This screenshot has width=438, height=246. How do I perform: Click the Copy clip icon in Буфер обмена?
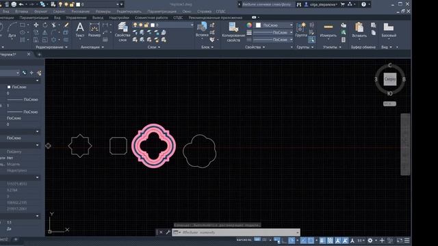[x=374, y=33]
